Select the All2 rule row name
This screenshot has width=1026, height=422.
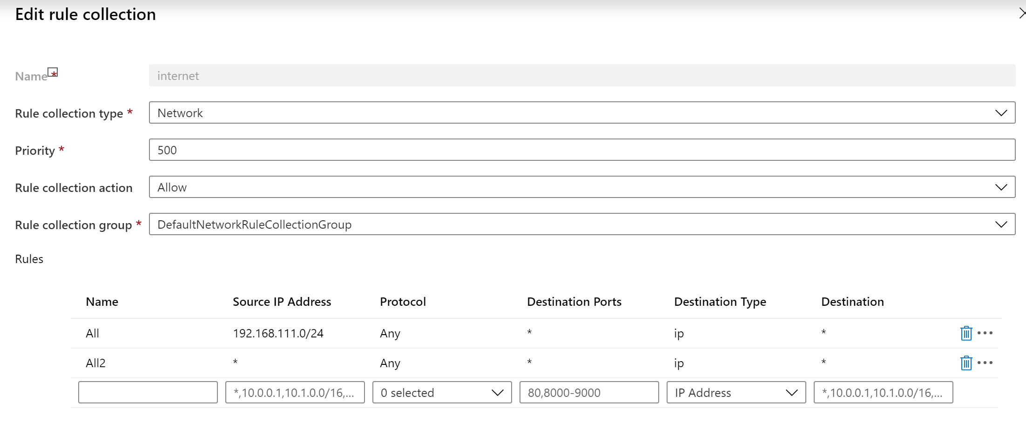(x=95, y=363)
